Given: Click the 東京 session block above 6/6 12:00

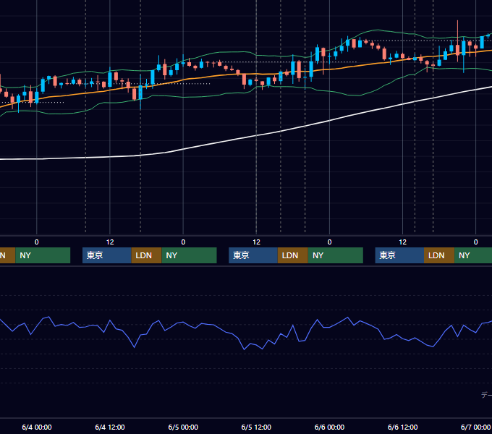Looking at the screenshot, I should click(399, 255).
